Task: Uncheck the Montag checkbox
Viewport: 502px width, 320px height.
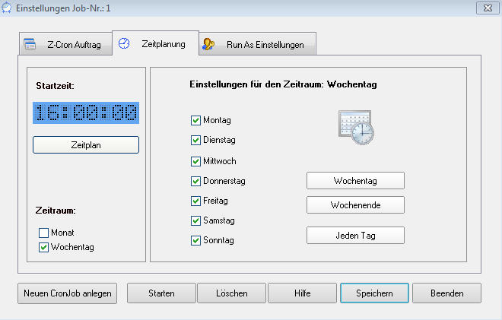Action: [x=195, y=120]
